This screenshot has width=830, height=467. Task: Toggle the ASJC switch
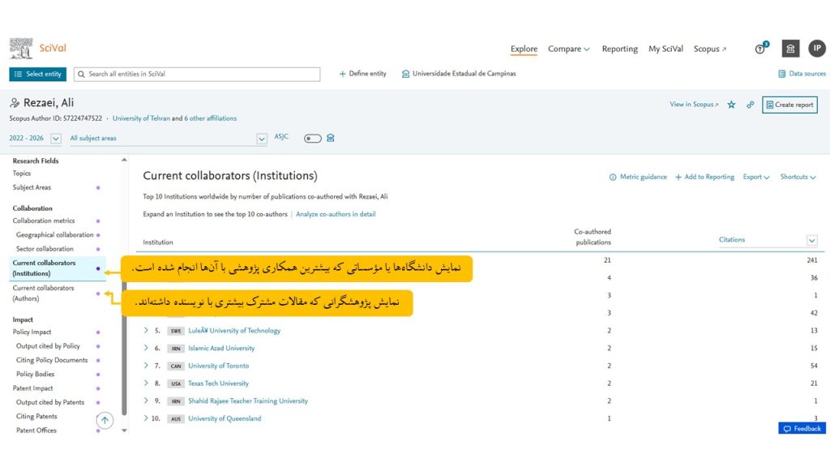(312, 138)
